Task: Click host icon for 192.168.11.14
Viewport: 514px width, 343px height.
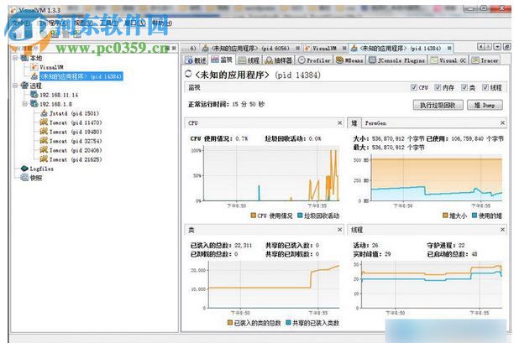Action: pyautogui.click(x=34, y=95)
